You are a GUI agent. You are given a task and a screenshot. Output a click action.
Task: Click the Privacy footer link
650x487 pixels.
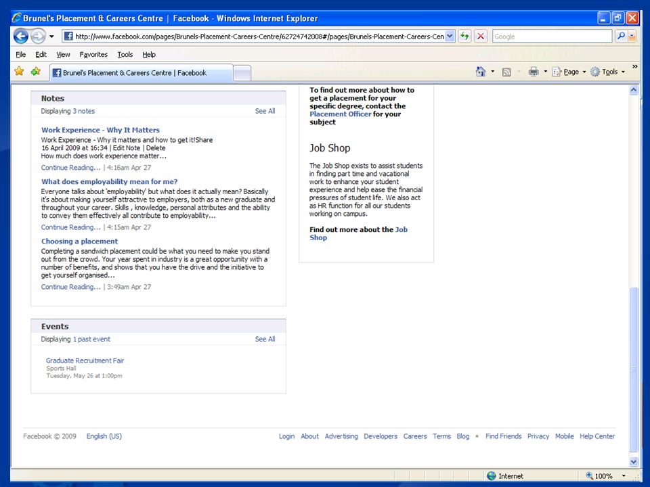coord(538,436)
